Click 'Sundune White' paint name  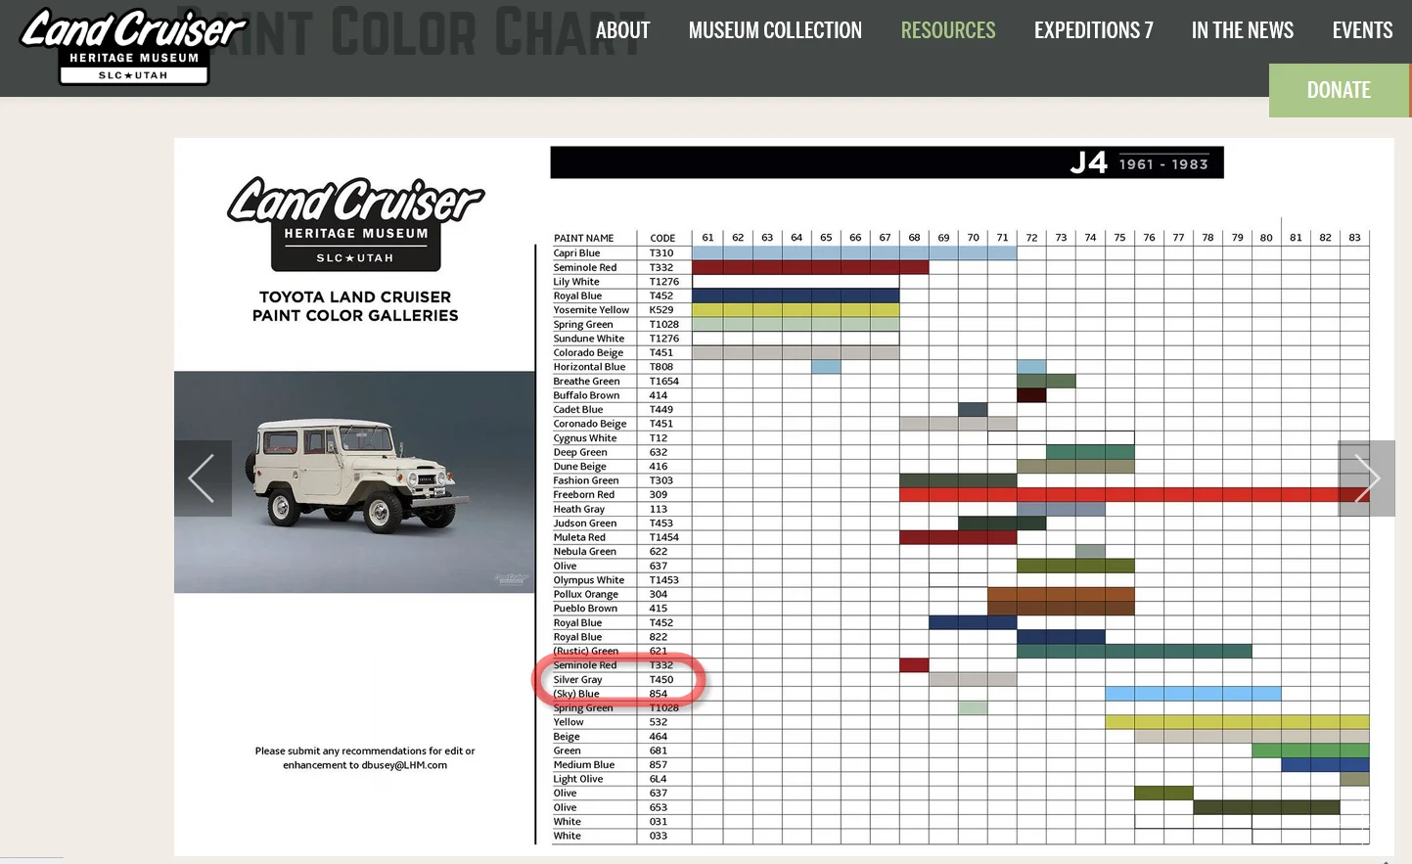(588, 339)
